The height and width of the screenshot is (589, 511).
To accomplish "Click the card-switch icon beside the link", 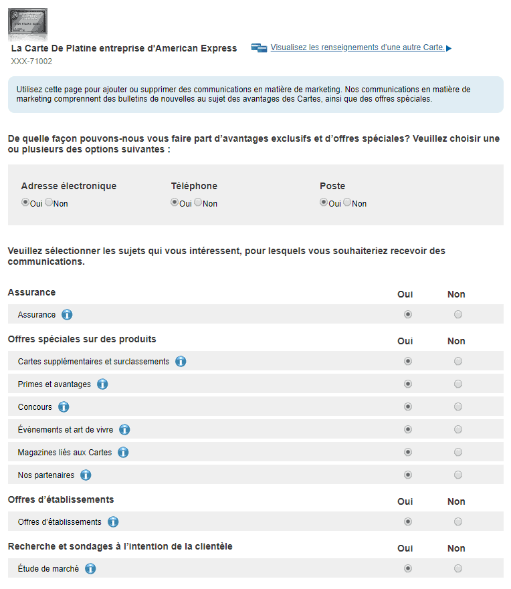I will coord(259,47).
